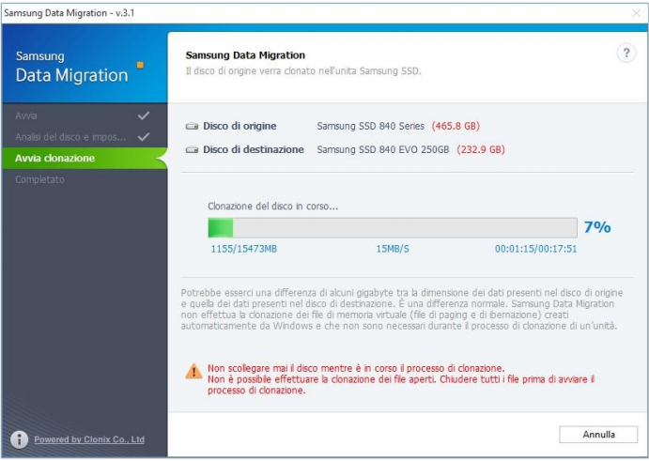This screenshot has width=649, height=461.
Task: Click the Samsung Data Migration panel heading
Action: tap(245, 55)
